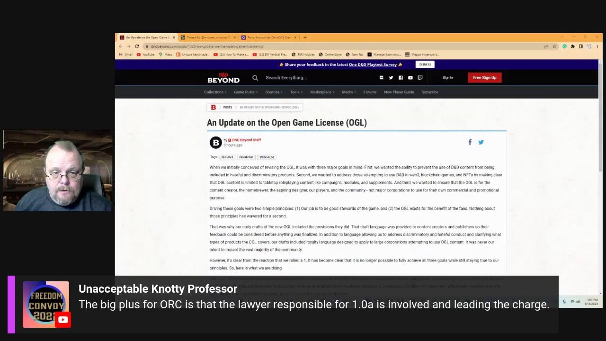
Task: Open D&D Beyond's Twitter icon in header
Action: [x=391, y=78]
